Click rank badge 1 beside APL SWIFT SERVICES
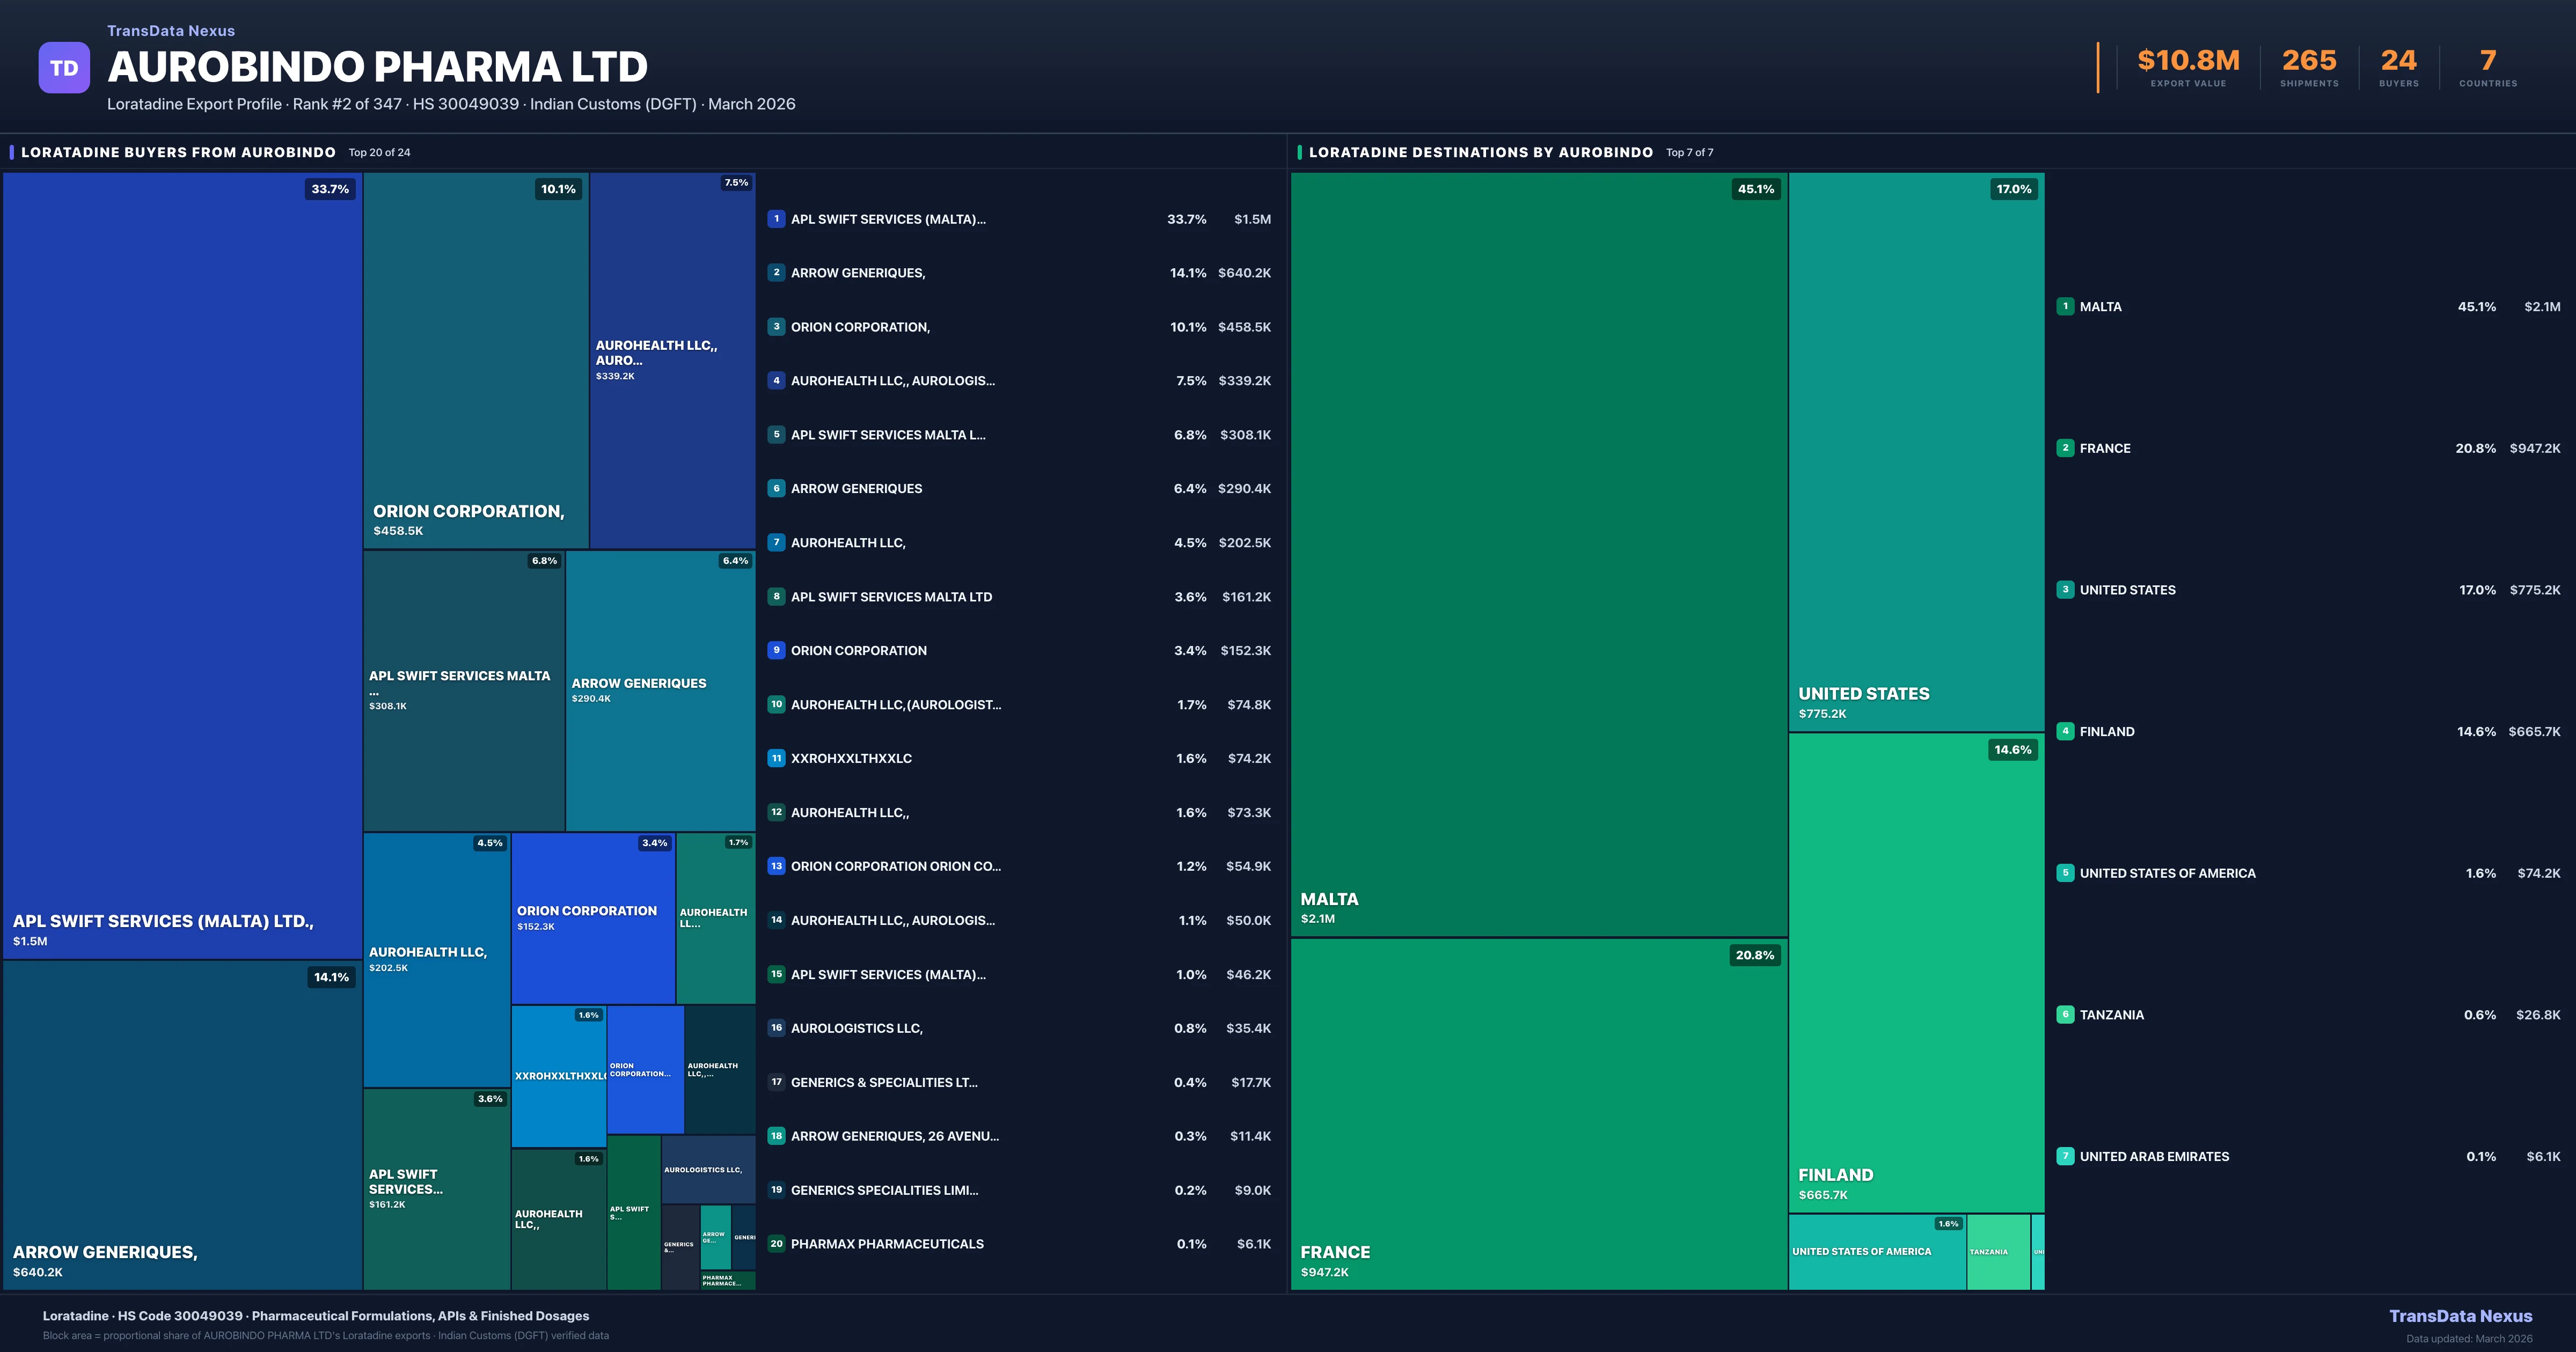Image resolution: width=2576 pixels, height=1352 pixels. (776, 218)
